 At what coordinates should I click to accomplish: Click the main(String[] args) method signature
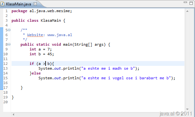pos(84,44)
